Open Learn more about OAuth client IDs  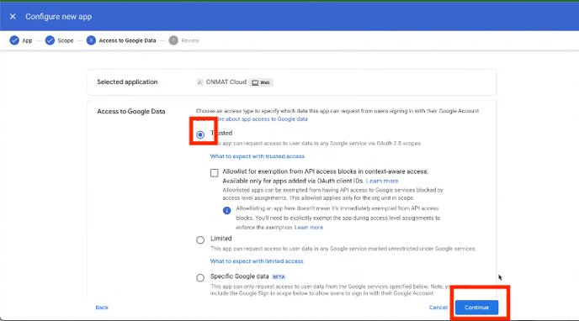coord(382,181)
